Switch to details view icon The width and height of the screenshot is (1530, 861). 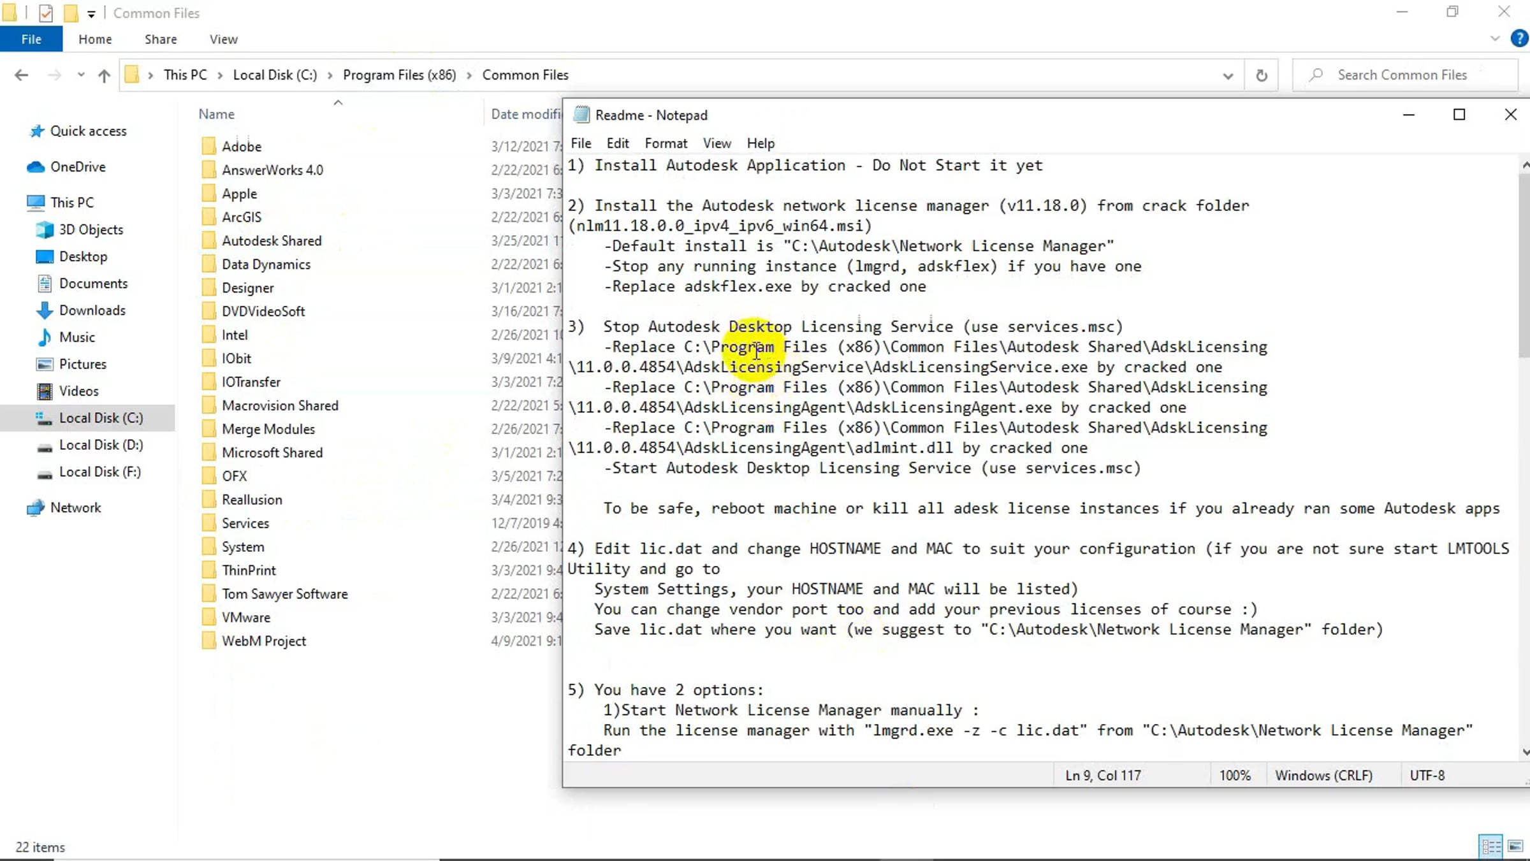(1491, 846)
